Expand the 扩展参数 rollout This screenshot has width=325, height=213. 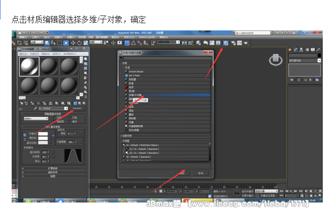pyautogui.click(x=53, y=168)
